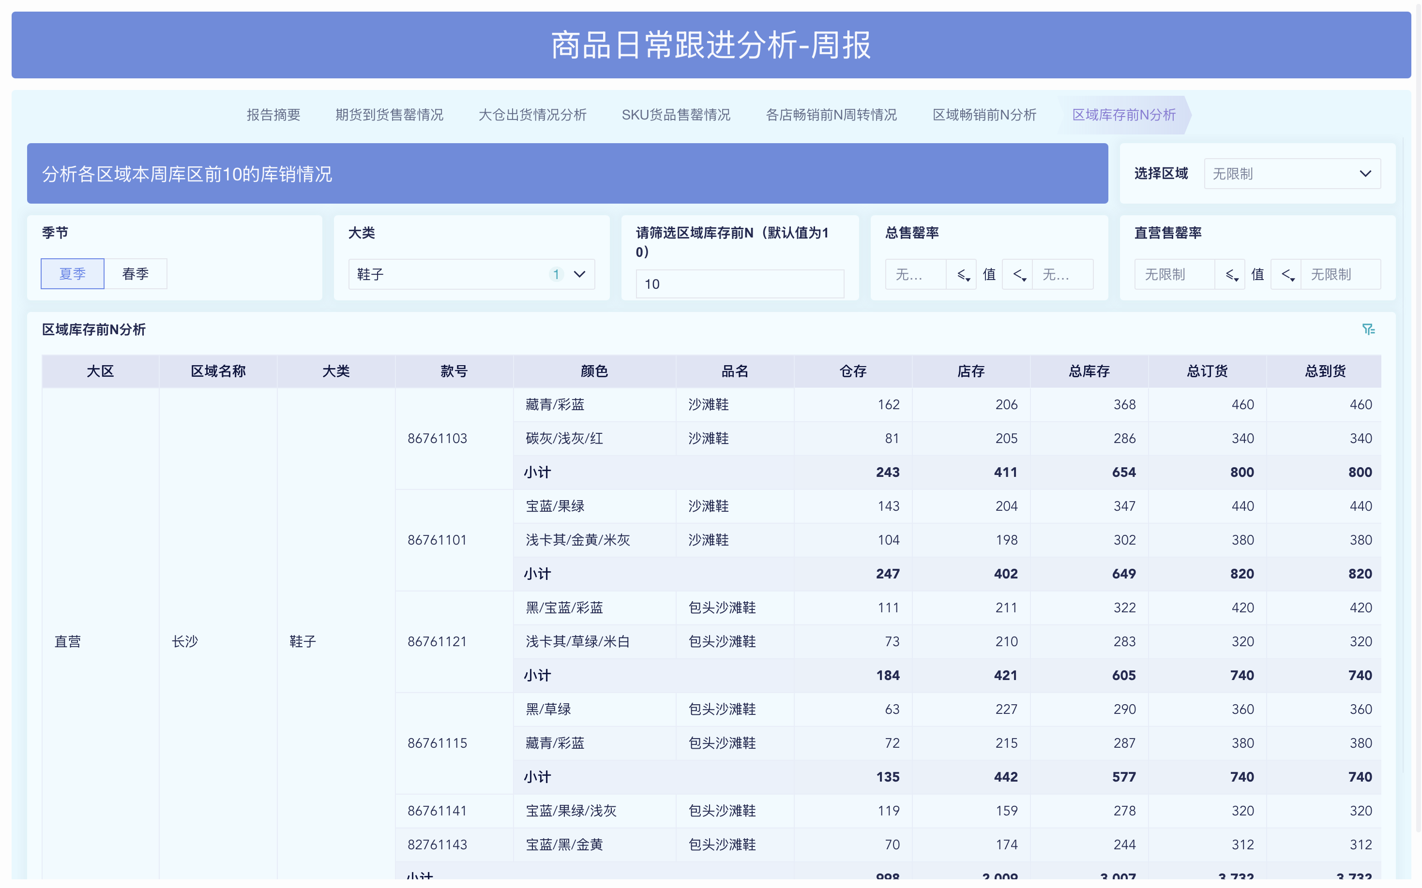Open the 选择区域 dropdown showing 无限制
Image resolution: width=1422 pixels, height=888 pixels.
point(1291,173)
